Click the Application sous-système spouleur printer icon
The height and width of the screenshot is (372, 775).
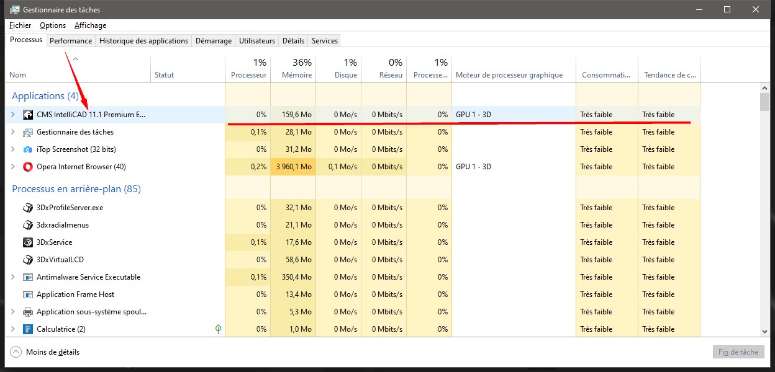(28, 312)
